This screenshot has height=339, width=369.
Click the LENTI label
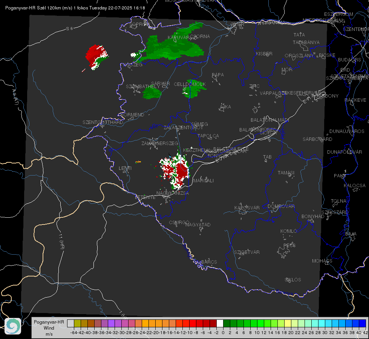[125, 168]
